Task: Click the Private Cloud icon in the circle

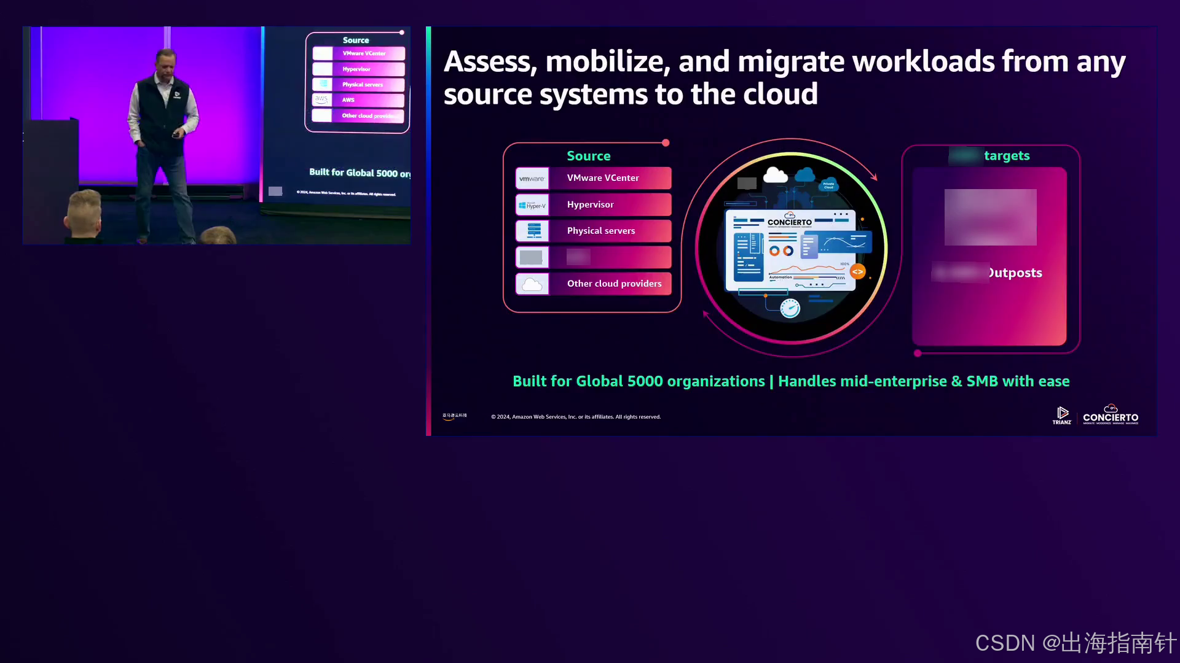Action: [828, 185]
